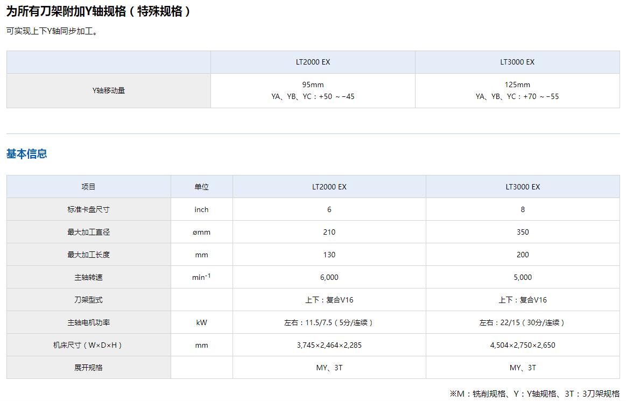This screenshot has height=401, width=626.
Task: Click machine size 4,504×2,750×2,650
Action: [523, 345]
